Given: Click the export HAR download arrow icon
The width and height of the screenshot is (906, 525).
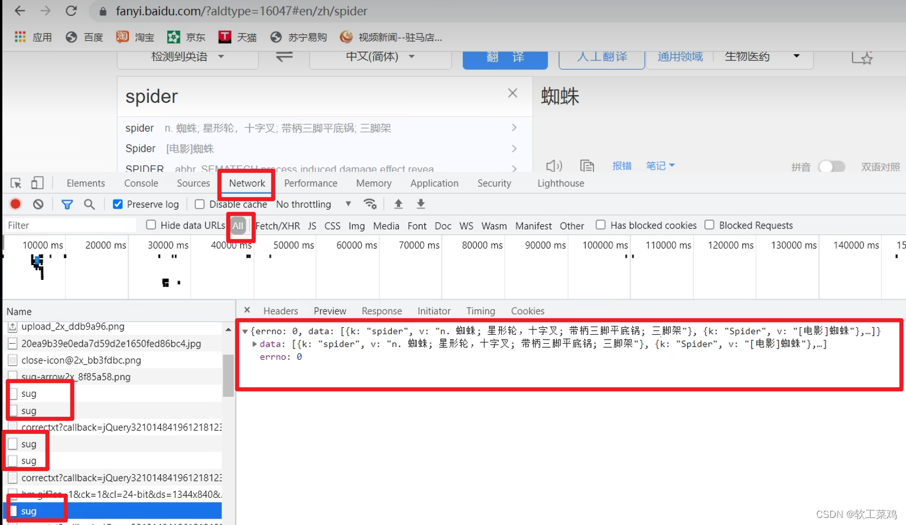Looking at the screenshot, I should pos(421,204).
